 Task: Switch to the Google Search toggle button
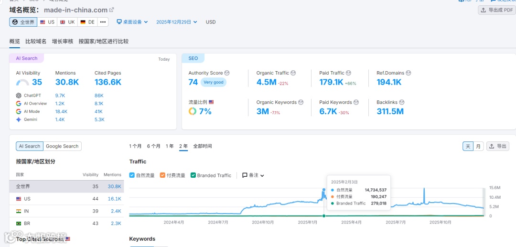[x=62, y=146]
